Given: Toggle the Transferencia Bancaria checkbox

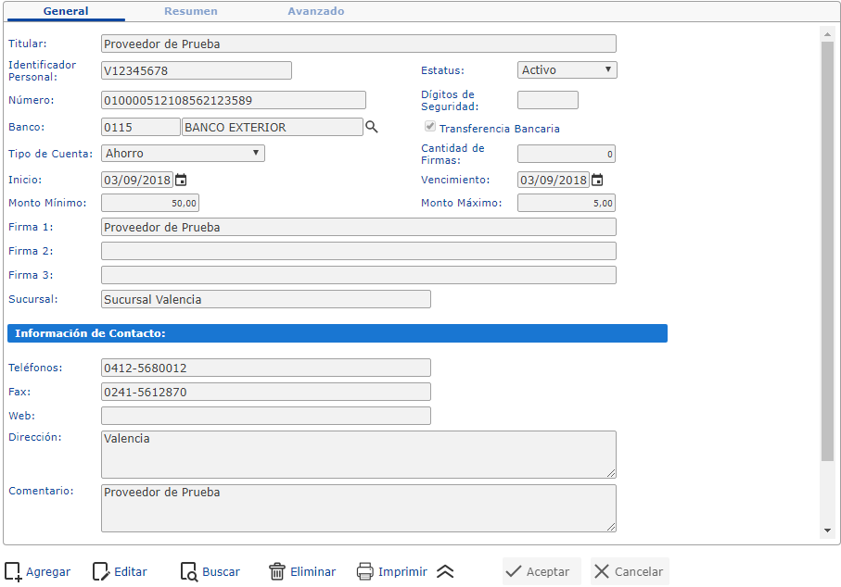Looking at the screenshot, I should [429, 127].
